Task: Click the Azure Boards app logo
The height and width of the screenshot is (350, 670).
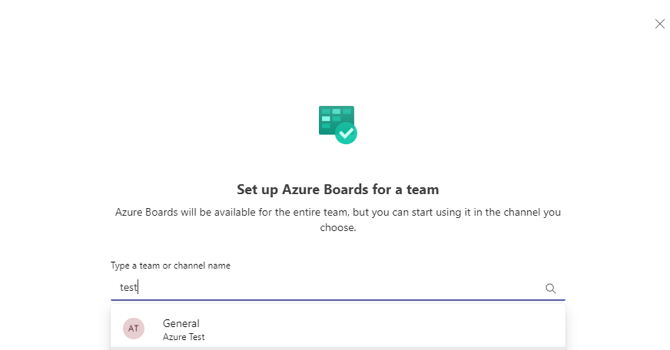Action: tap(337, 124)
